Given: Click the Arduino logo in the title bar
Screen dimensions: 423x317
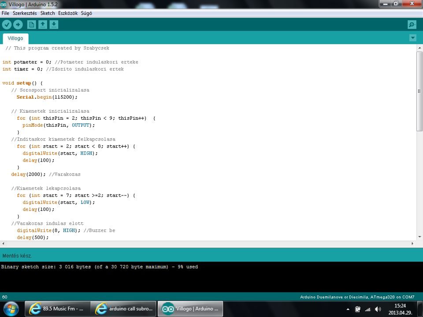Looking at the screenshot, I should [3, 4].
